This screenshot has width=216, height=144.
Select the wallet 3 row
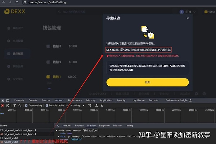62,46
